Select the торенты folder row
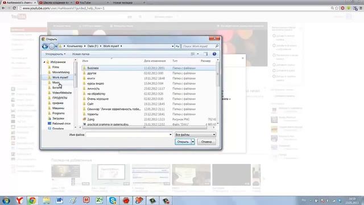Viewport: 364px width, 205px height. pos(149,114)
